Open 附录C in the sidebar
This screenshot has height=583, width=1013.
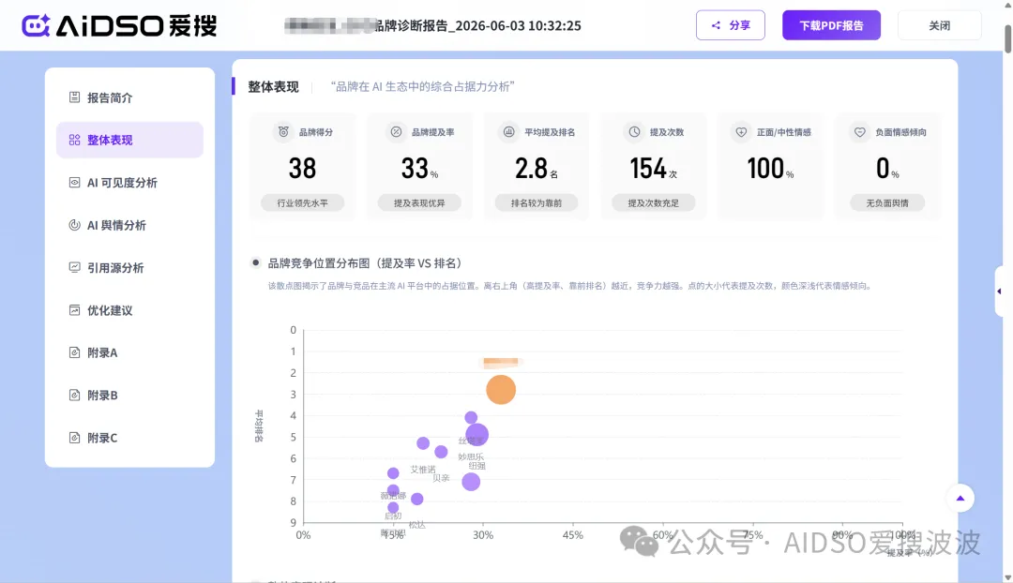point(129,439)
